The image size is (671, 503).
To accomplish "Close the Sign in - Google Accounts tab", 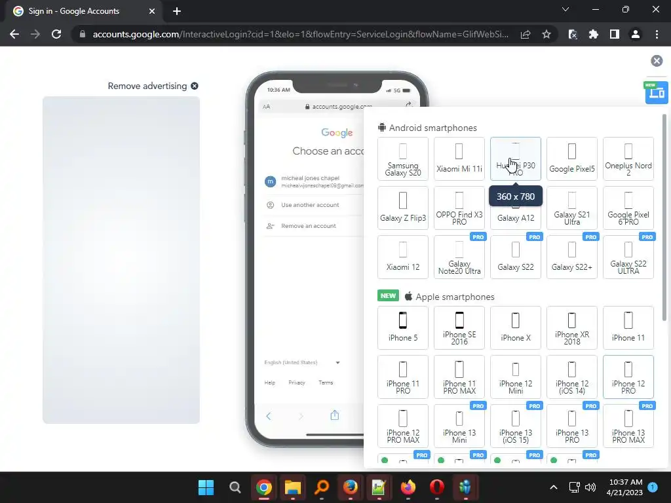I will [x=152, y=11].
